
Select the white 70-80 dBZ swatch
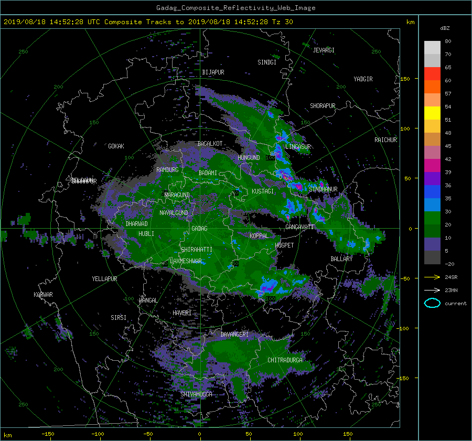432,48
